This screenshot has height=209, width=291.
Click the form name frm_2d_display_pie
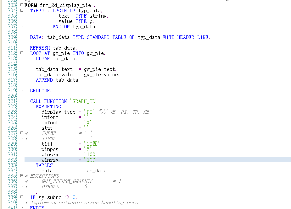tap(65, 5)
